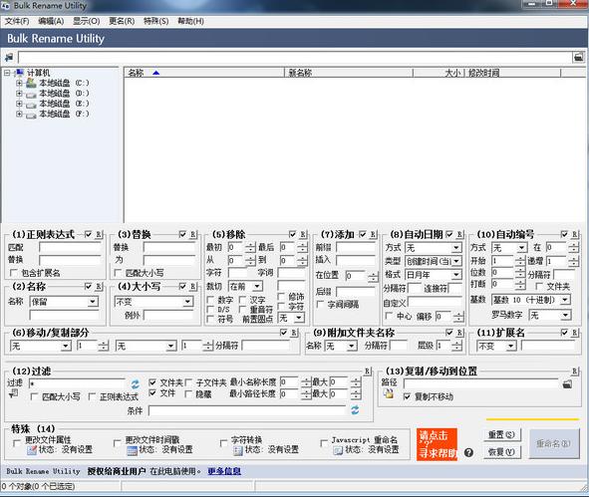Open character translation icon under 字符转换
The height and width of the screenshot is (497, 589).
(238, 450)
